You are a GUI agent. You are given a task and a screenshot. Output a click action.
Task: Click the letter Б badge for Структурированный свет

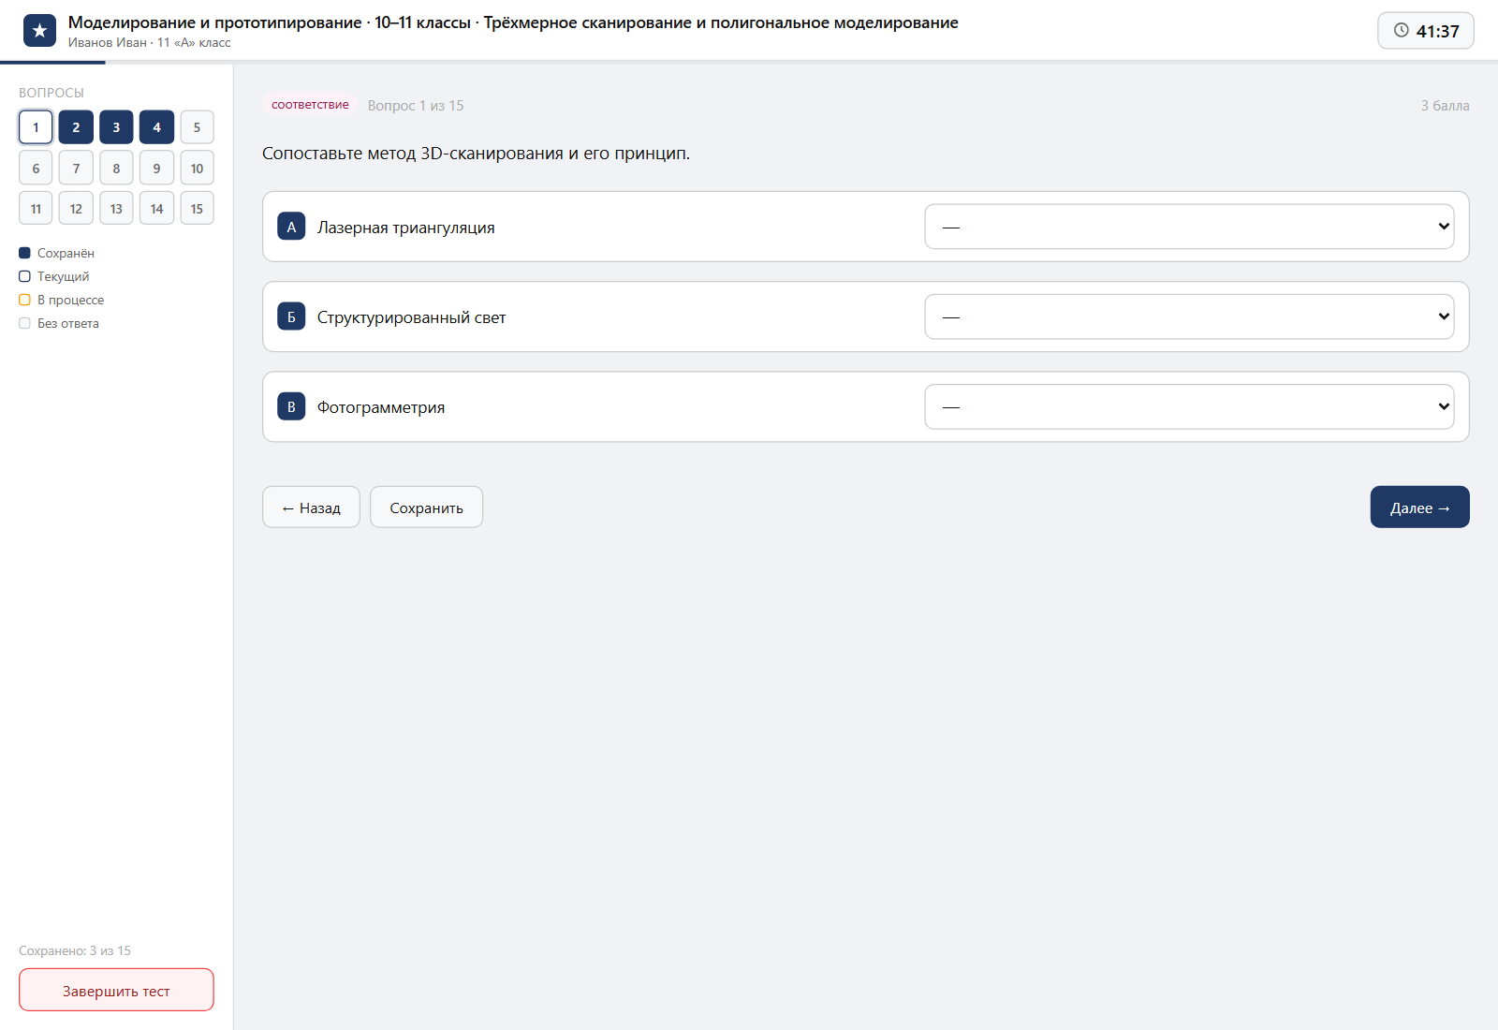pyautogui.click(x=291, y=316)
